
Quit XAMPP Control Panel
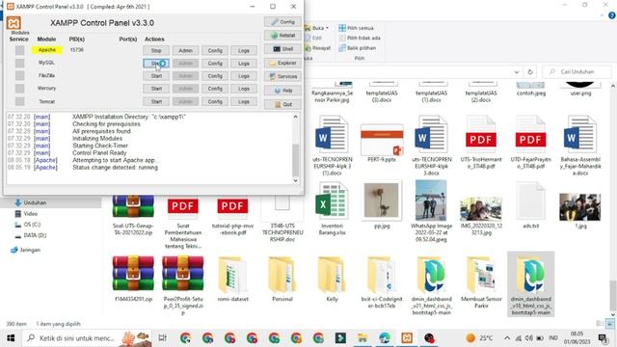(282, 104)
